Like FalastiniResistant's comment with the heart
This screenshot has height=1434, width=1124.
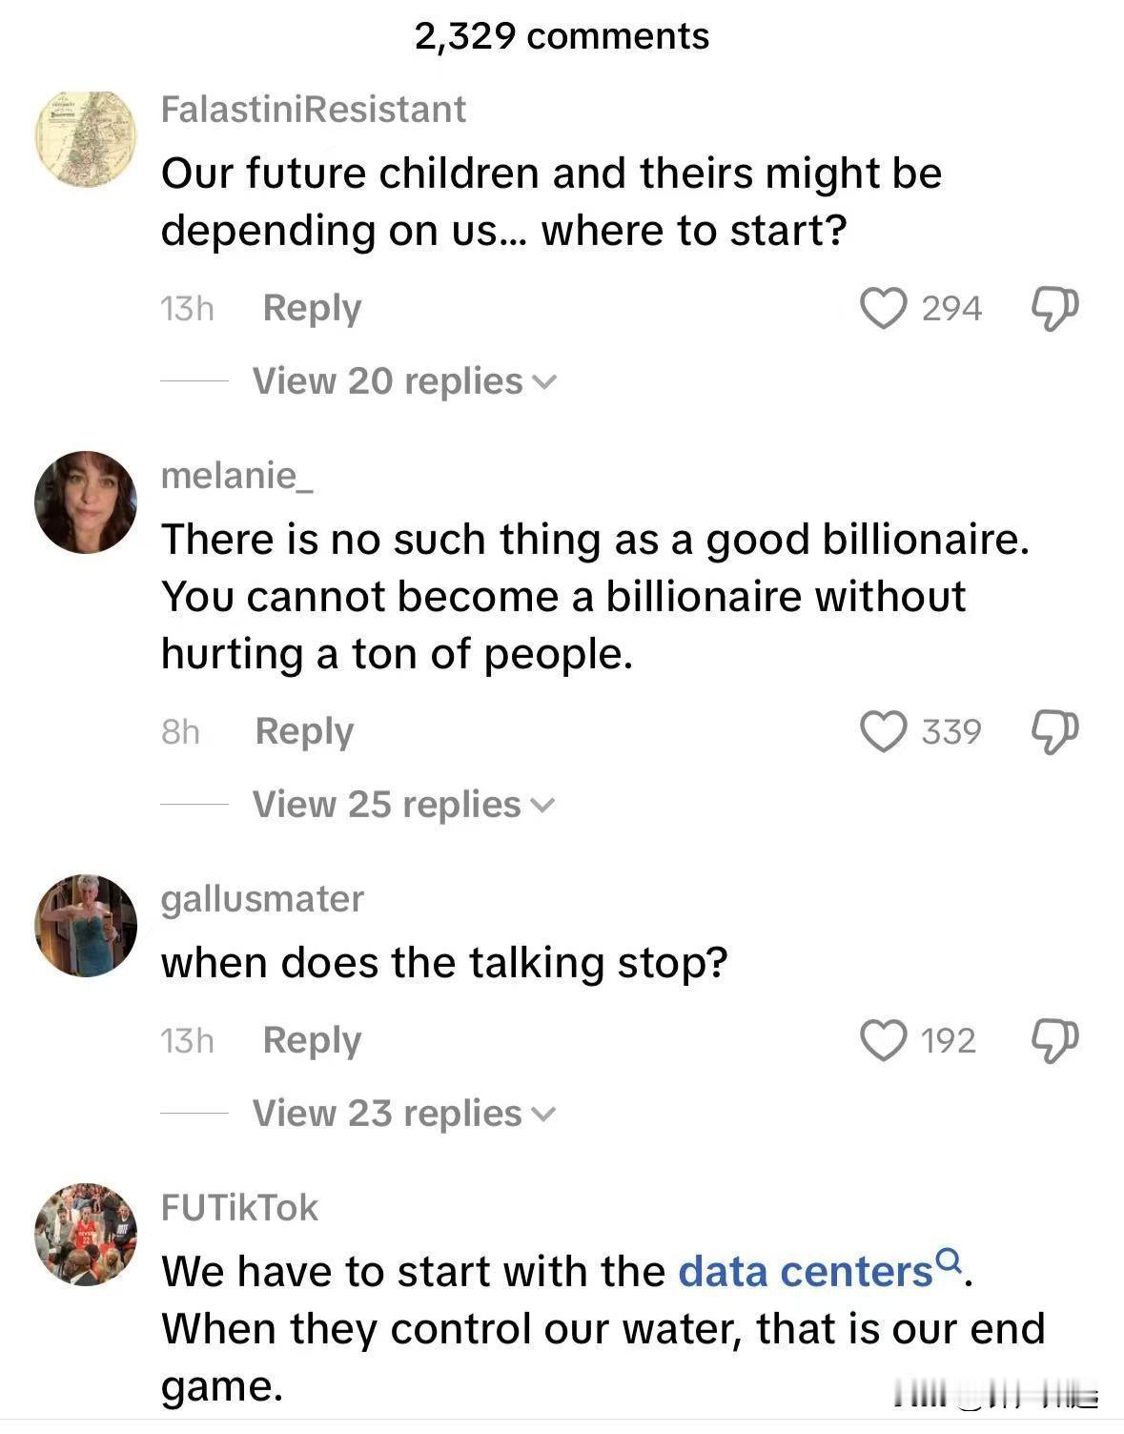883,309
